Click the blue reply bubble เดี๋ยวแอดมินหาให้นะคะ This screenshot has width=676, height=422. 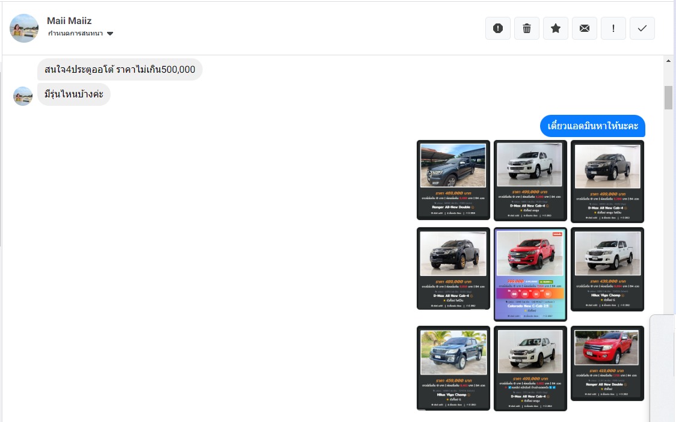pyautogui.click(x=592, y=126)
